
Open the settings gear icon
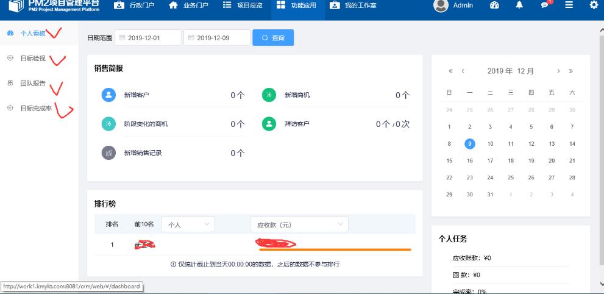click(x=594, y=5)
